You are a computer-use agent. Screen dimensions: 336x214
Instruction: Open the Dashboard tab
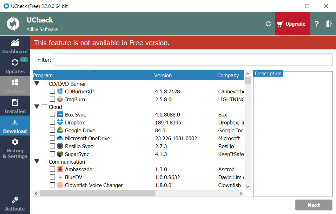pos(15,46)
